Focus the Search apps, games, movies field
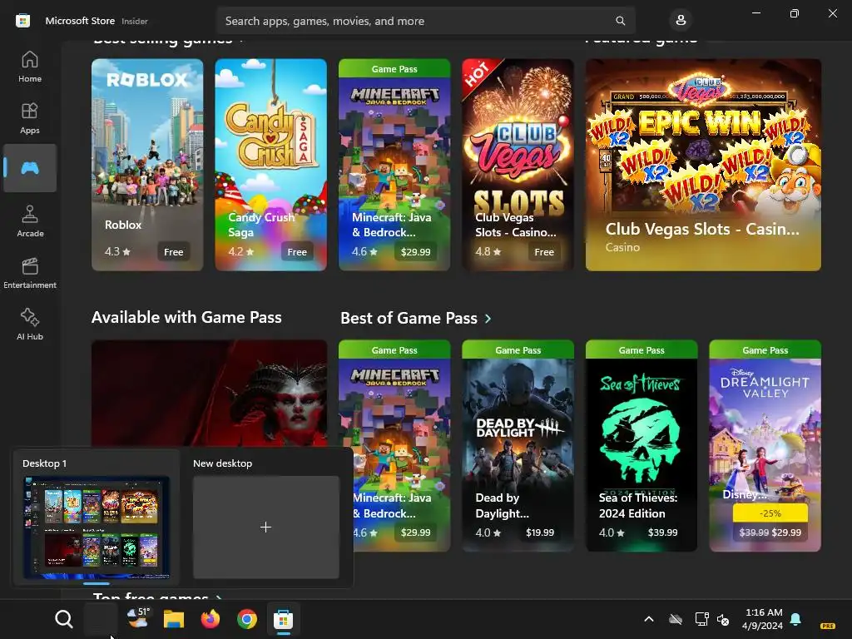Screen dimensions: 852x639 [425, 21]
